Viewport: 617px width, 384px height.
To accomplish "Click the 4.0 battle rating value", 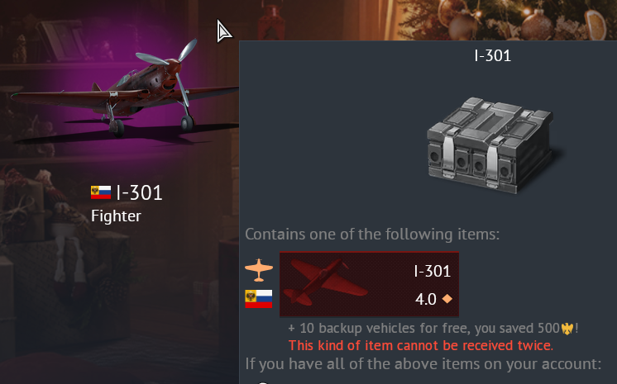I will [426, 300].
